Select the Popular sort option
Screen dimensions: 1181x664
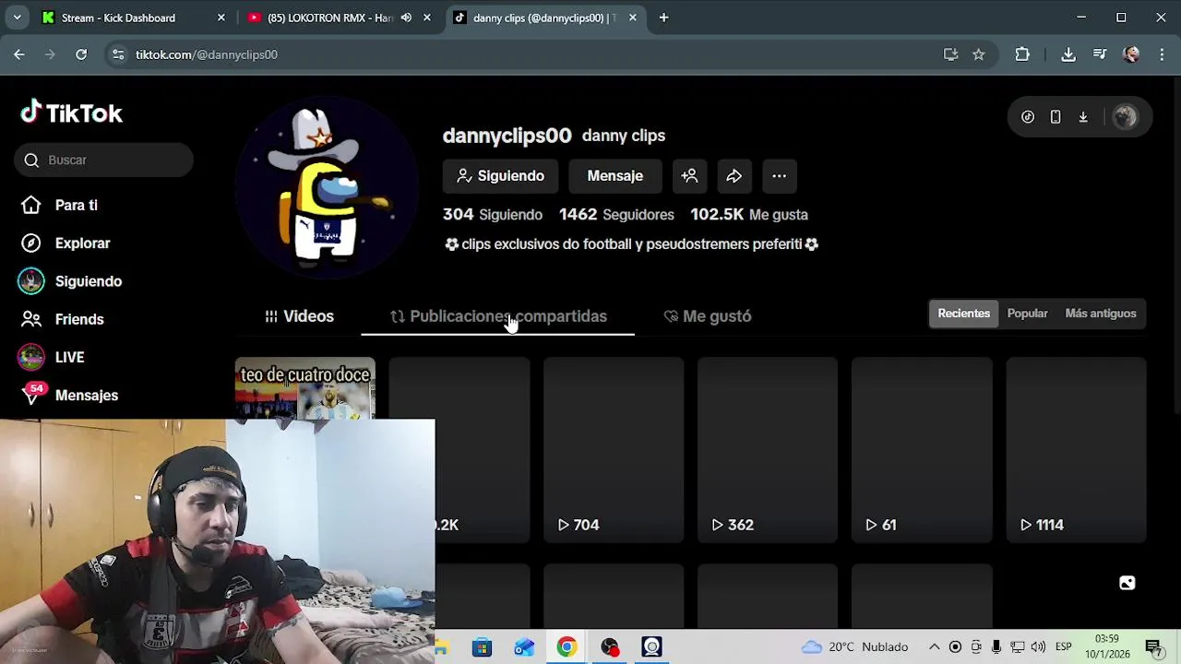tap(1027, 314)
